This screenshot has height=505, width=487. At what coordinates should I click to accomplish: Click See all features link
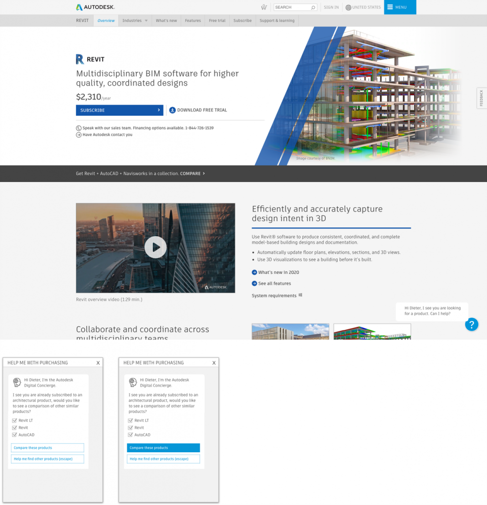click(275, 284)
